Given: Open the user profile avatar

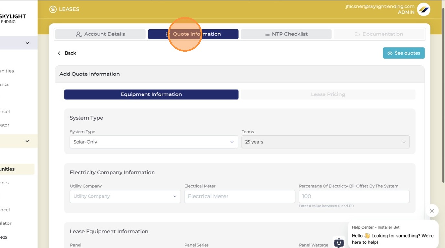Looking at the screenshot, I should tap(423, 9).
